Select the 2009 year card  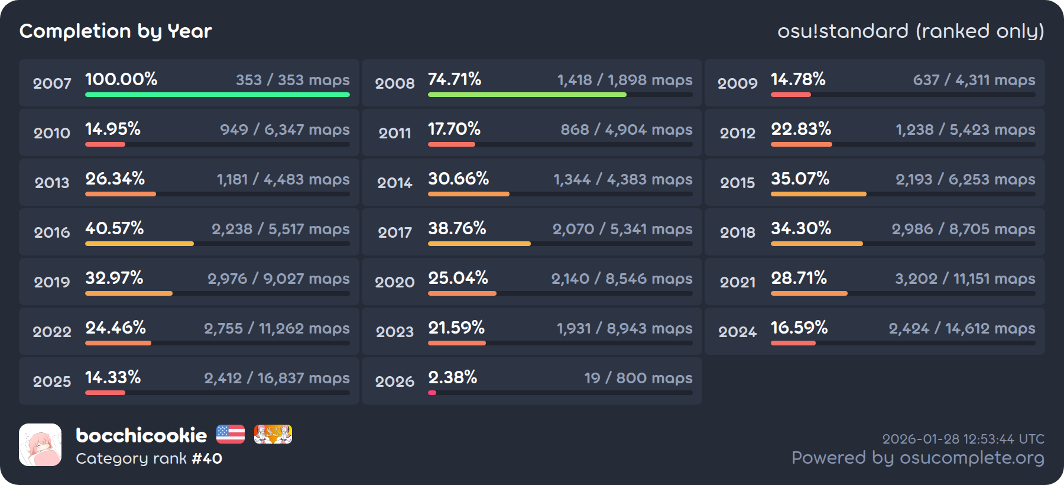874,83
